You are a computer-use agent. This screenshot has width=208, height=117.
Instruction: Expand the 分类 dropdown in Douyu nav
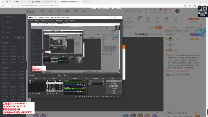[59, 11]
